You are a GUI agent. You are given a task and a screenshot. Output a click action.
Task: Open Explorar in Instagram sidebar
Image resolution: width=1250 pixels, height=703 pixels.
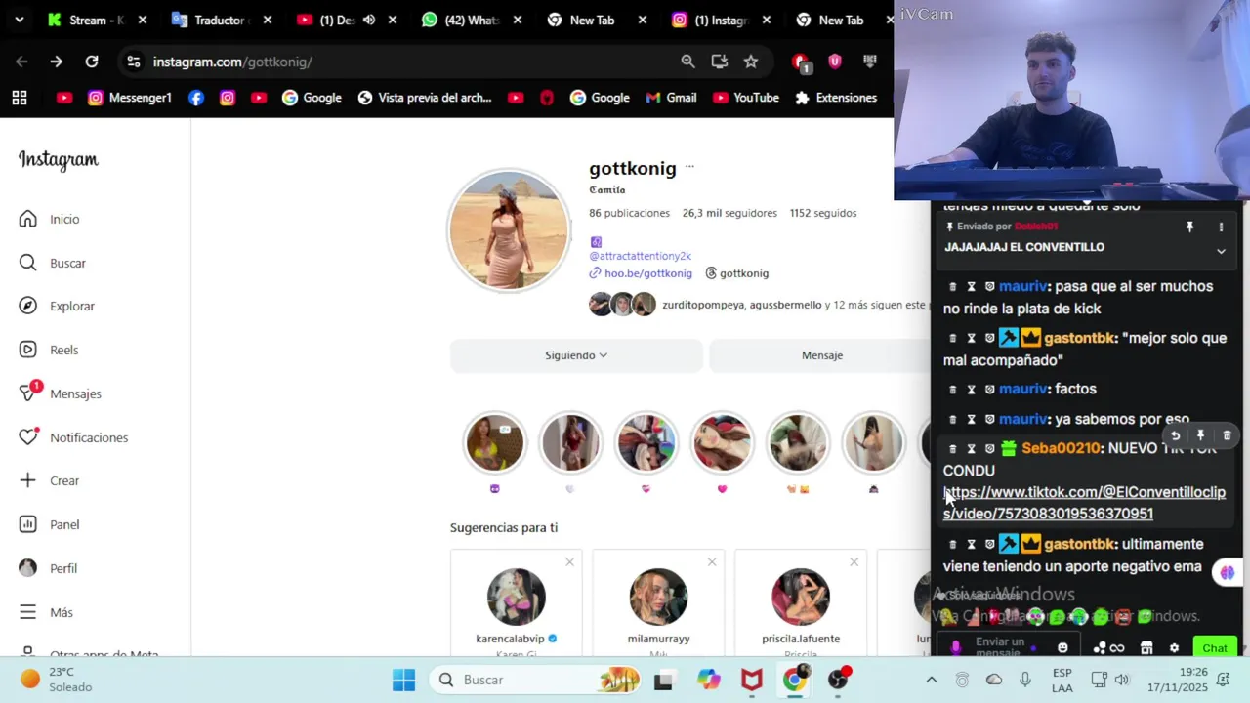[x=57, y=306]
